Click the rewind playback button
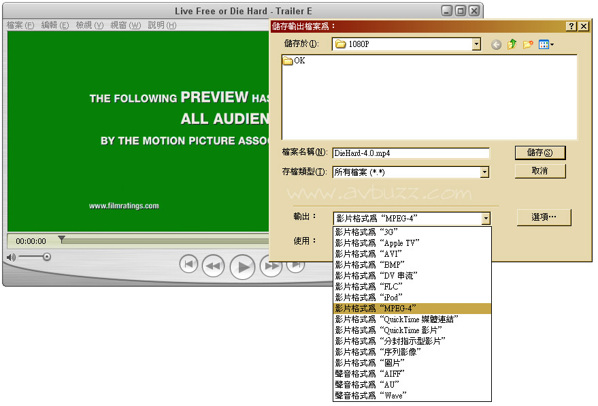This screenshot has width=598, height=406. pos(213,266)
